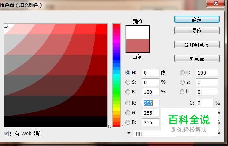Click the current color pinkish-red swatch

[x=138, y=46]
